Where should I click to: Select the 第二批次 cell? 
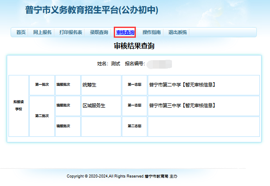(x=42, y=117)
